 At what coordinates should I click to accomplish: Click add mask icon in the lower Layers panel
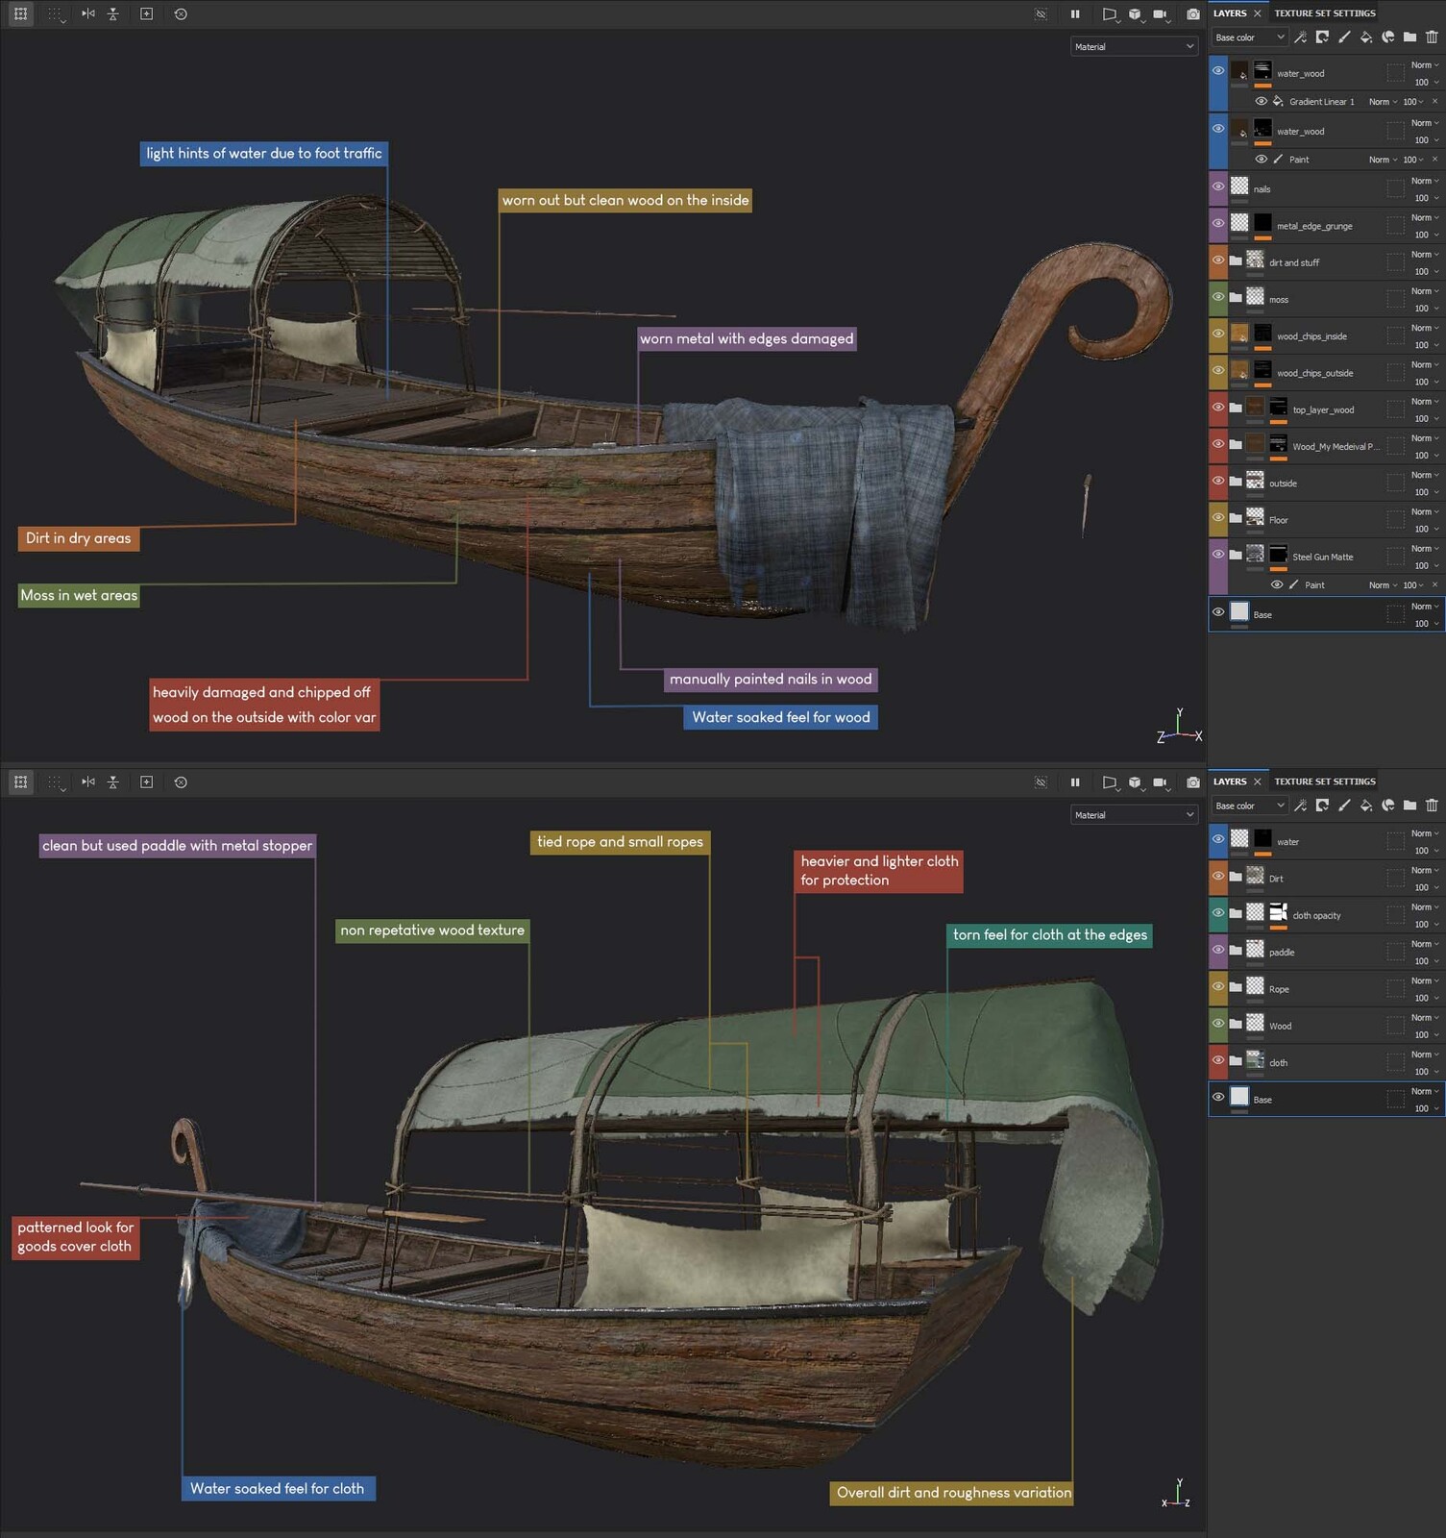[1322, 806]
